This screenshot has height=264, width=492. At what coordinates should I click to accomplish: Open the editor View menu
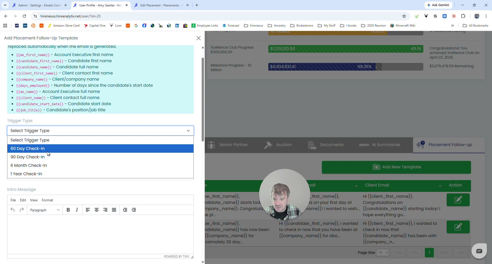click(34, 200)
